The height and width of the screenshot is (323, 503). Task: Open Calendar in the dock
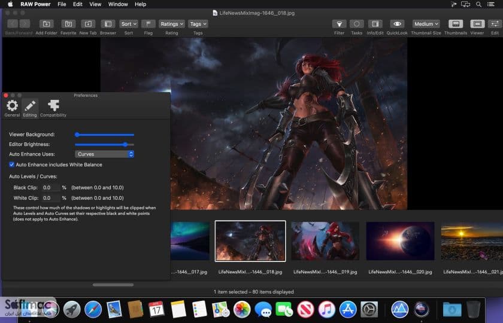pos(156,310)
